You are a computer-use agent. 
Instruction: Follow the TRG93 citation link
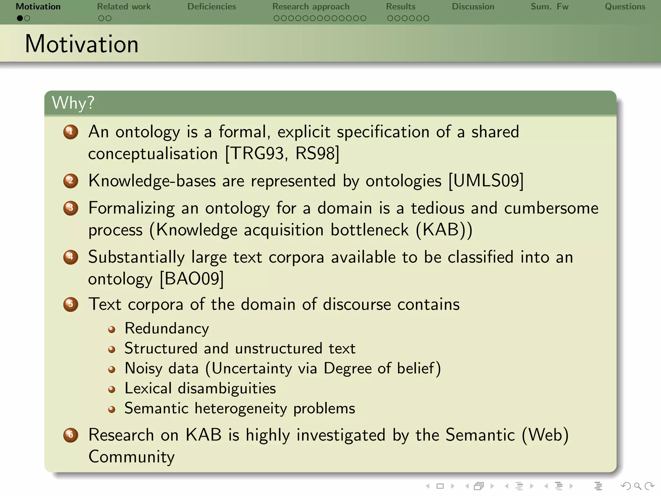click(x=258, y=153)
